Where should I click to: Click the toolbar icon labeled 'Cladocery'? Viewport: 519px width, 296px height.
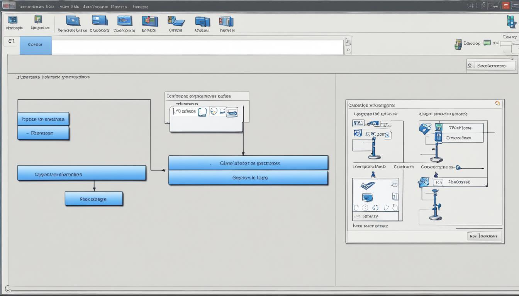(100, 20)
